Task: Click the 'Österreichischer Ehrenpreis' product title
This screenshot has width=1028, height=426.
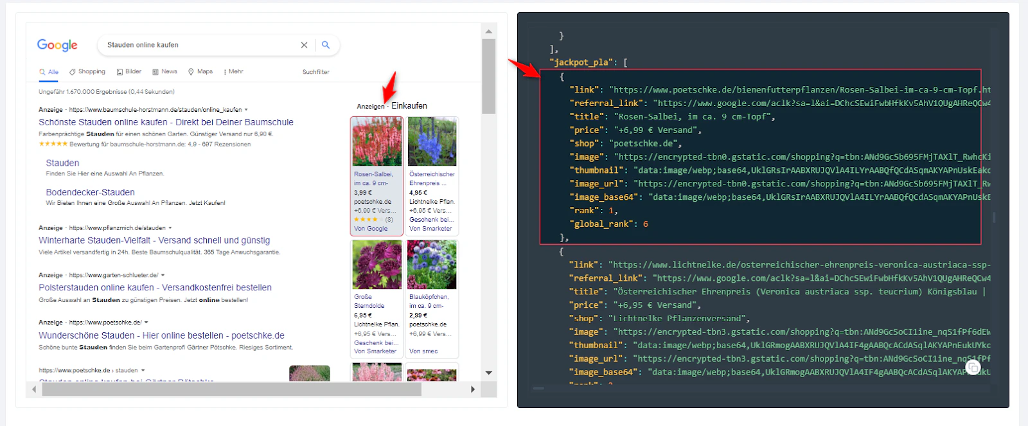Action: pyautogui.click(x=432, y=179)
